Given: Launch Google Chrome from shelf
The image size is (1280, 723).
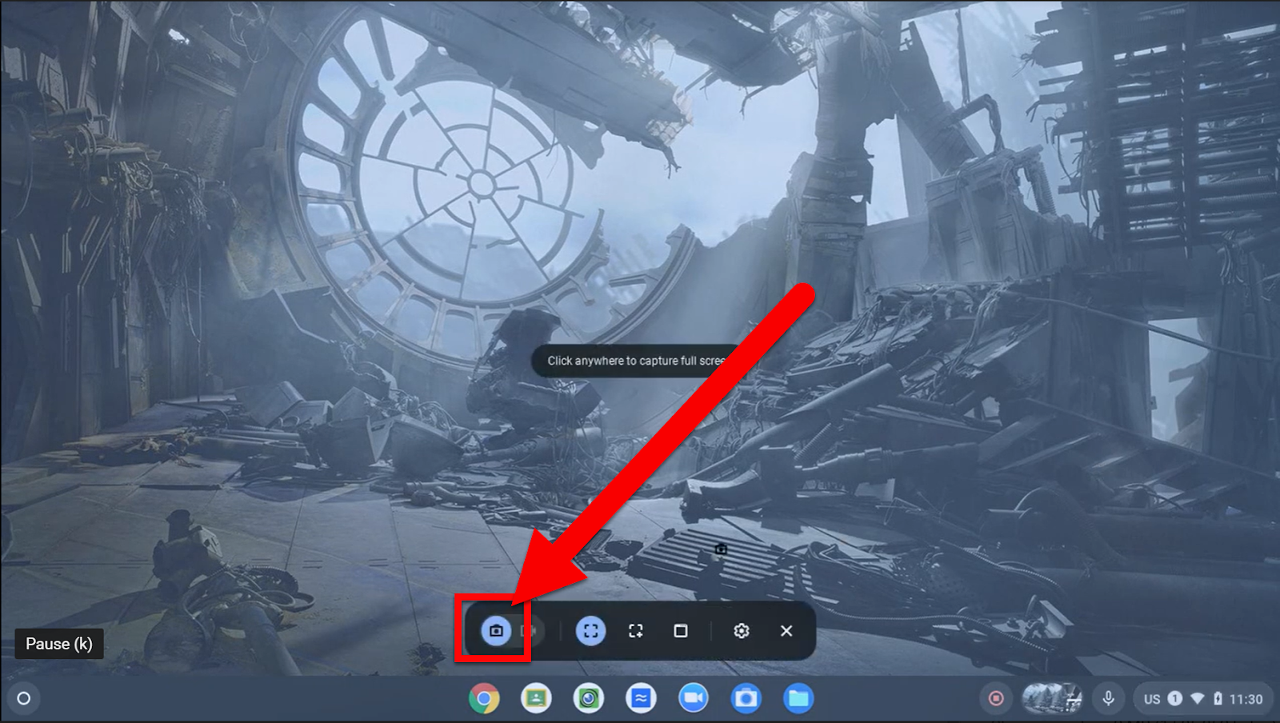Looking at the screenshot, I should pyautogui.click(x=484, y=698).
